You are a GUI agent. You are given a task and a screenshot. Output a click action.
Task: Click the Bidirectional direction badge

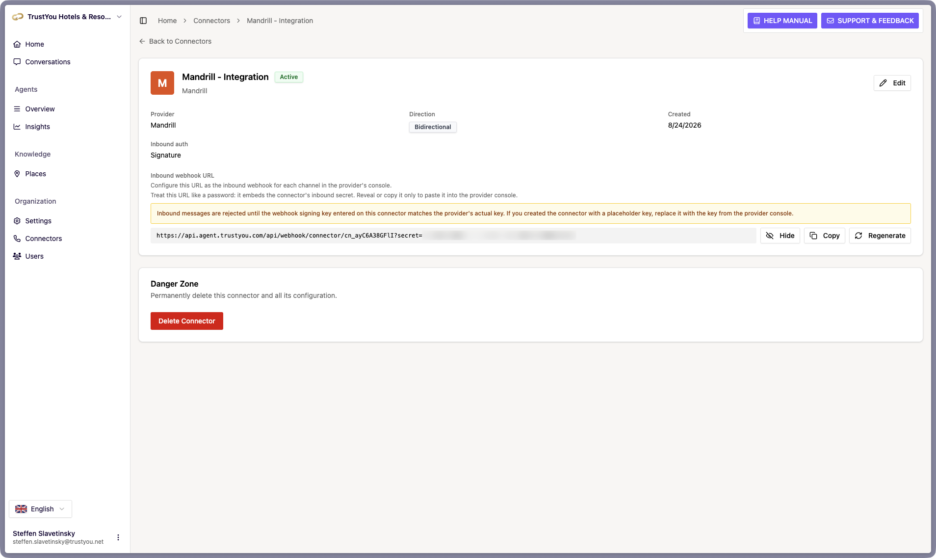[433, 127]
